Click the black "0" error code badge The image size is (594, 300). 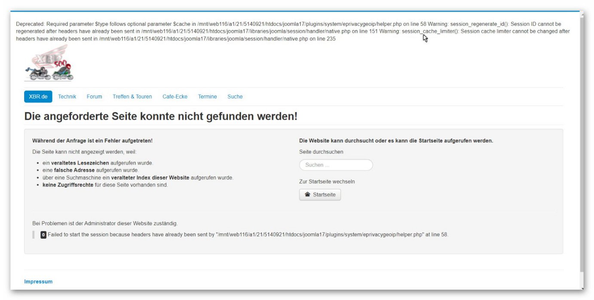pos(43,234)
